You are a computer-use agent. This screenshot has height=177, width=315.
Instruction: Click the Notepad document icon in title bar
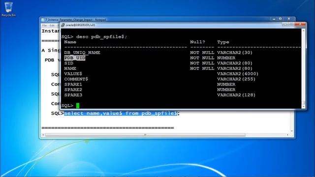pyautogui.click(x=43, y=20)
